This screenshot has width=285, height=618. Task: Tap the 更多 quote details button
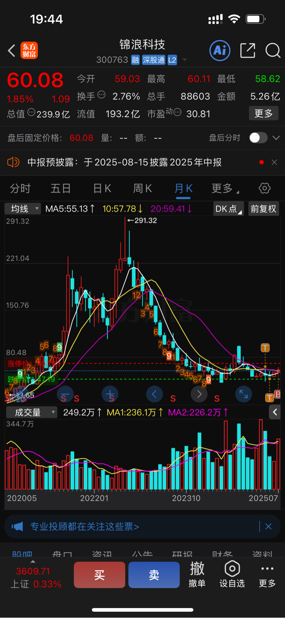click(x=263, y=113)
